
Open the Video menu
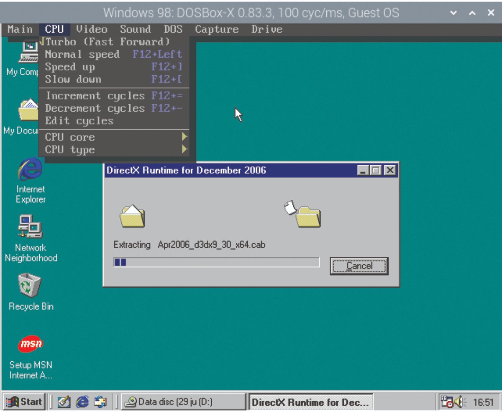pyautogui.click(x=92, y=29)
